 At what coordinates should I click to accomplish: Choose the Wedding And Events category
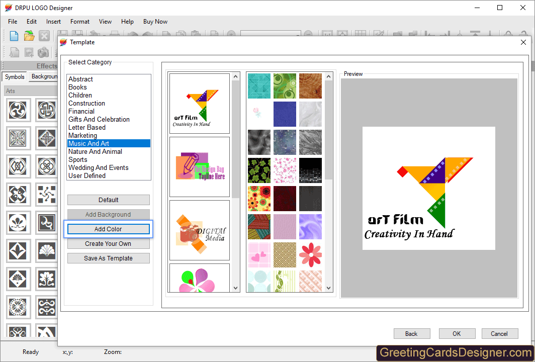coord(99,167)
